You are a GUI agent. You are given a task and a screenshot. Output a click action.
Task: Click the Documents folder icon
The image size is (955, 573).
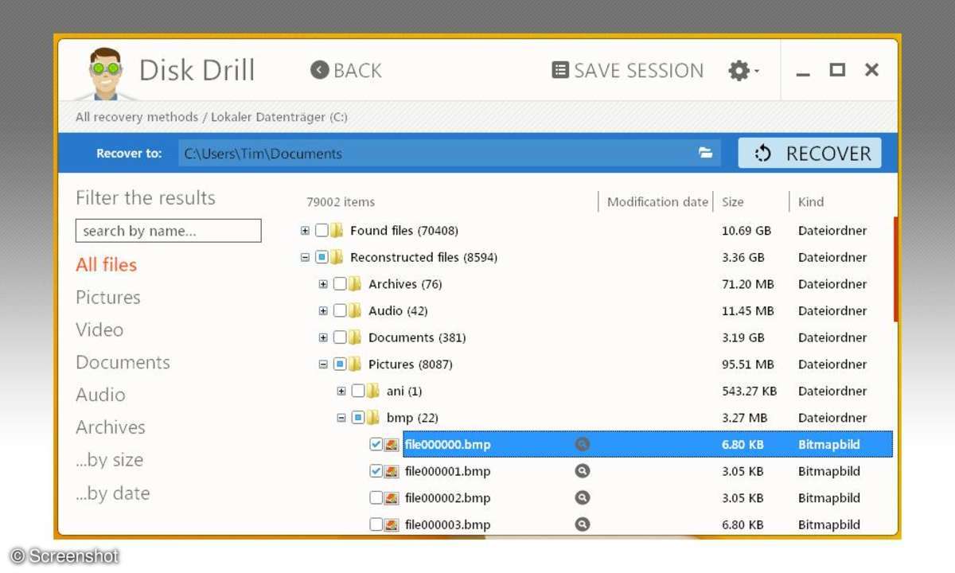pos(355,337)
